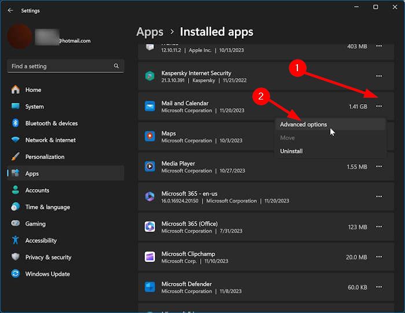Click the Accounts person icon

pos(16,190)
